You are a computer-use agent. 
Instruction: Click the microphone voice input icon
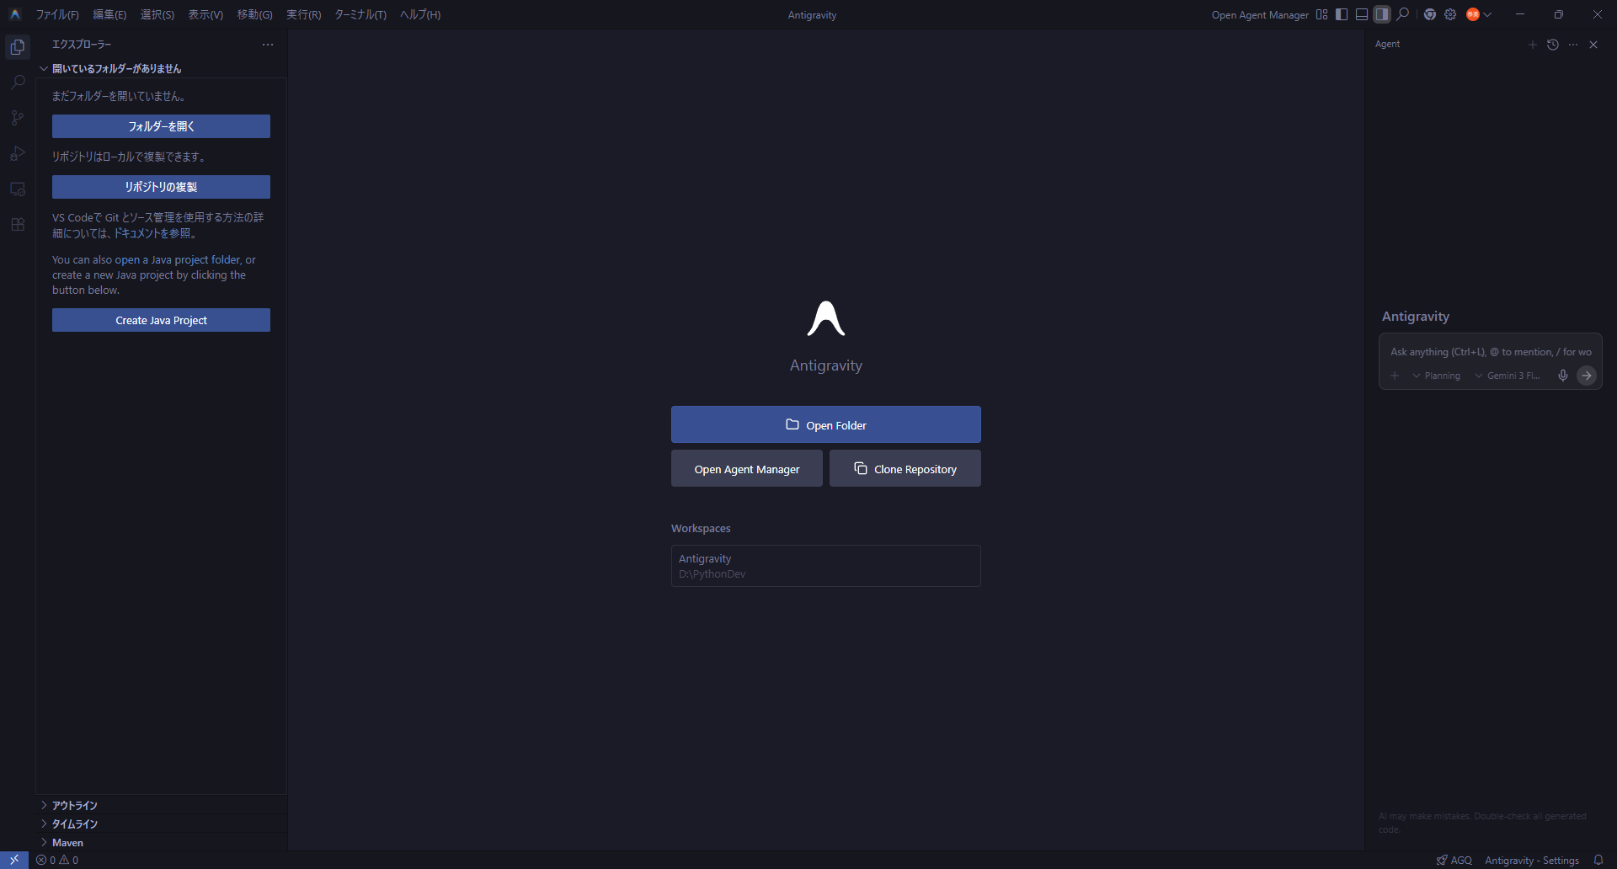pos(1563,376)
